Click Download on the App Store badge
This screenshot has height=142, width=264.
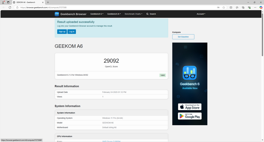click(x=190, y=107)
